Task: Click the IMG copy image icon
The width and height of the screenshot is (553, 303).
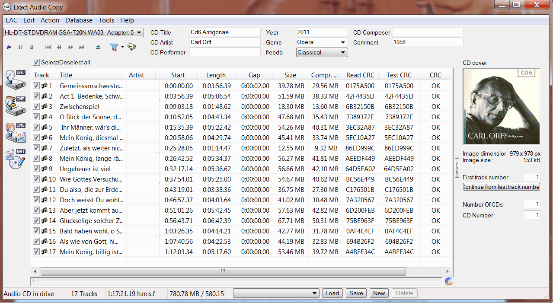Action: pyautogui.click(x=16, y=132)
